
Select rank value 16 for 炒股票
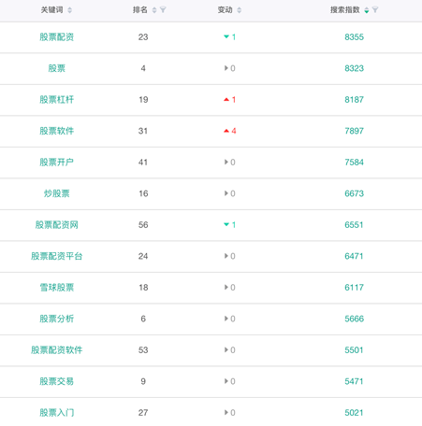(143, 193)
